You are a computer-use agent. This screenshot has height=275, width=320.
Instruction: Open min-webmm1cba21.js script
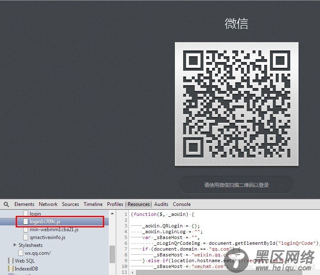click(x=54, y=230)
